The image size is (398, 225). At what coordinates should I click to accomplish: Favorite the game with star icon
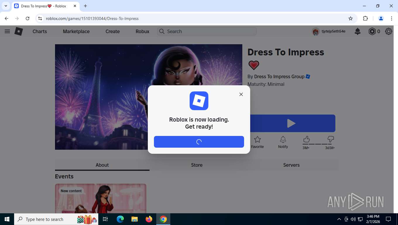point(258,139)
